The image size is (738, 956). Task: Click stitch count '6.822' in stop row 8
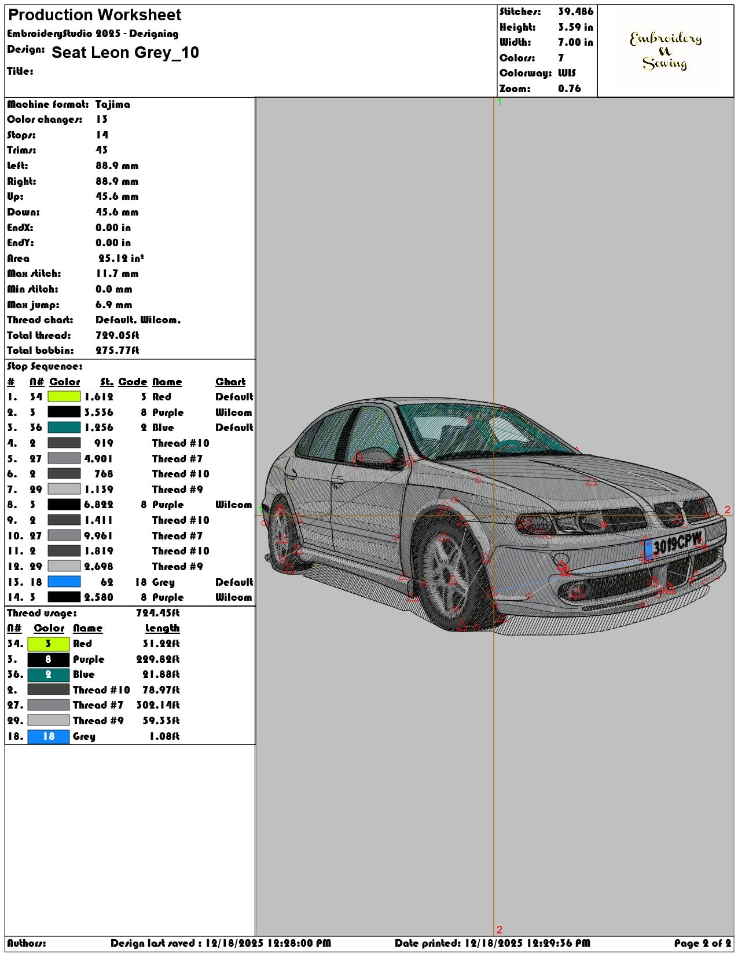coord(98,505)
